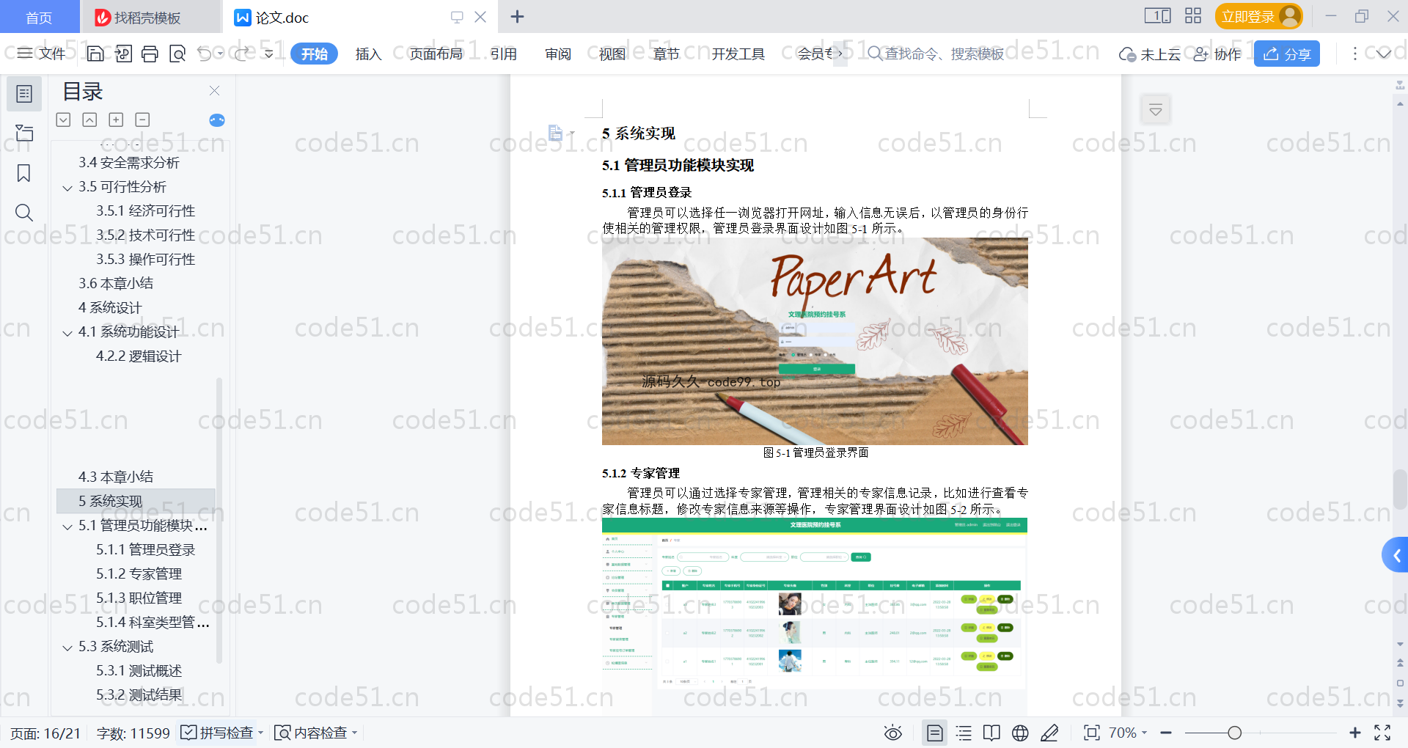Select the 页面布局 ribbon tab
Image resolution: width=1408 pixels, height=748 pixels.
coord(436,54)
